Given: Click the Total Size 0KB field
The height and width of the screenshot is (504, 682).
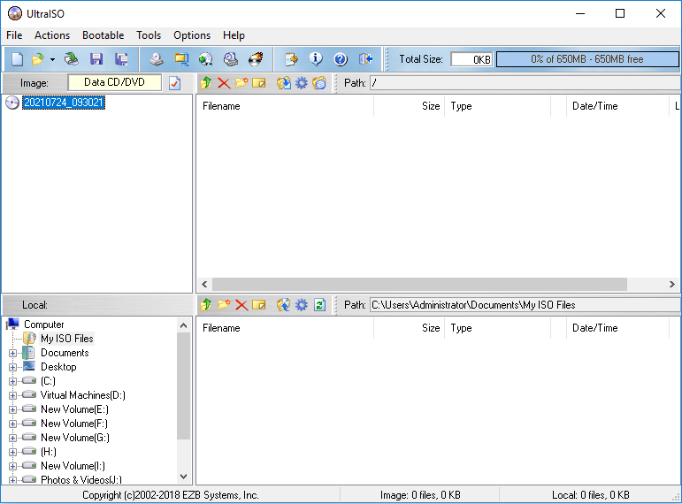Looking at the screenshot, I should [x=471, y=59].
